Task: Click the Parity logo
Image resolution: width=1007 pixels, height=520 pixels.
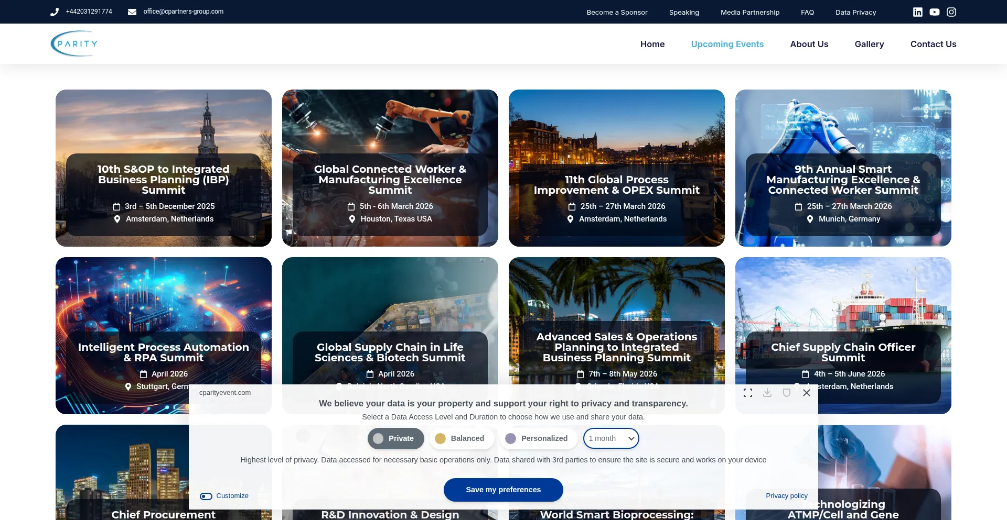Action: click(x=74, y=44)
